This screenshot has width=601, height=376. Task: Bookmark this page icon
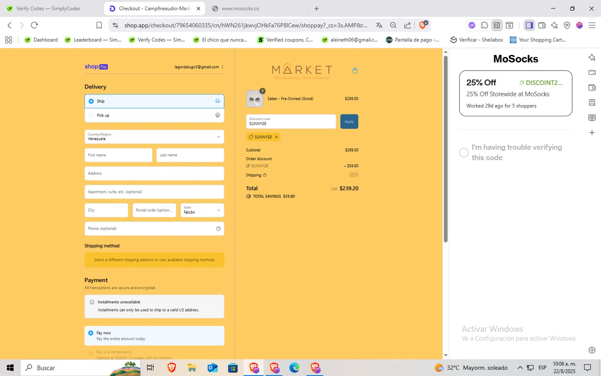click(99, 25)
